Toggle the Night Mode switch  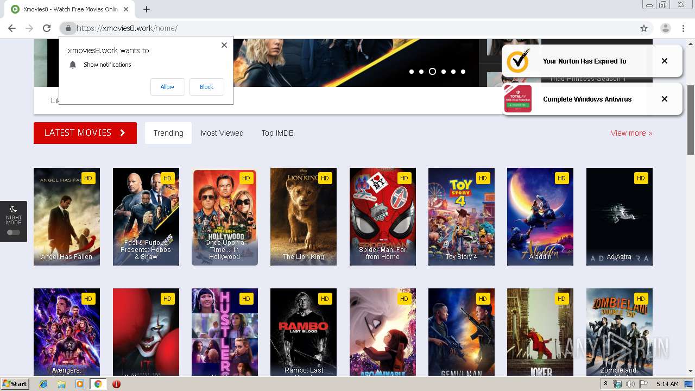[14, 232]
